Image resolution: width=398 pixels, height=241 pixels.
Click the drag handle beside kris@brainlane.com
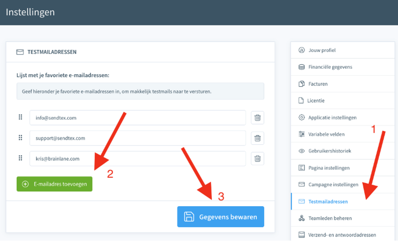pos(20,158)
